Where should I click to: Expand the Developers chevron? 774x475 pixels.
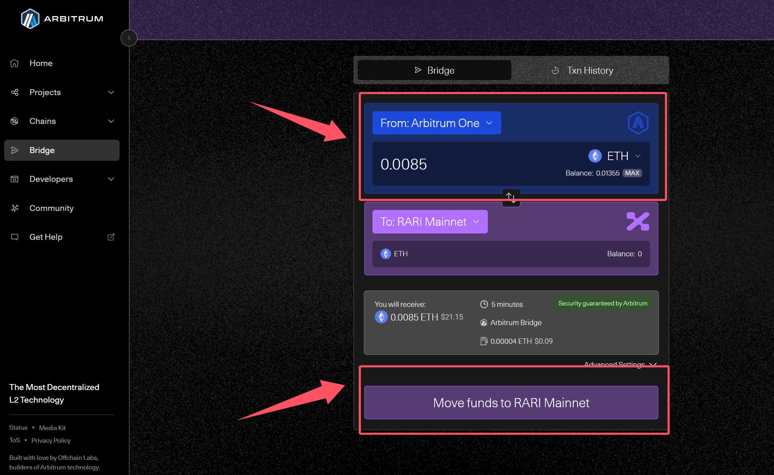[x=111, y=179]
